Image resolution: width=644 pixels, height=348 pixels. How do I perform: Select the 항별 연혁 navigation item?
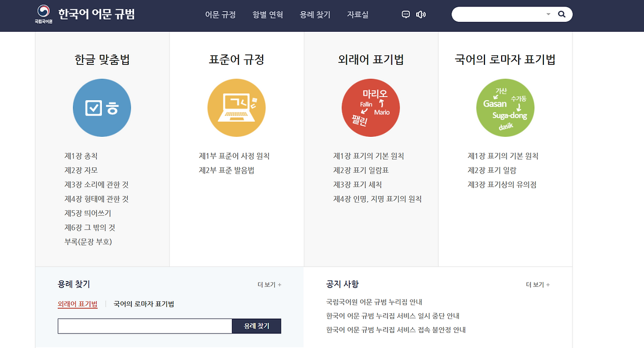267,15
